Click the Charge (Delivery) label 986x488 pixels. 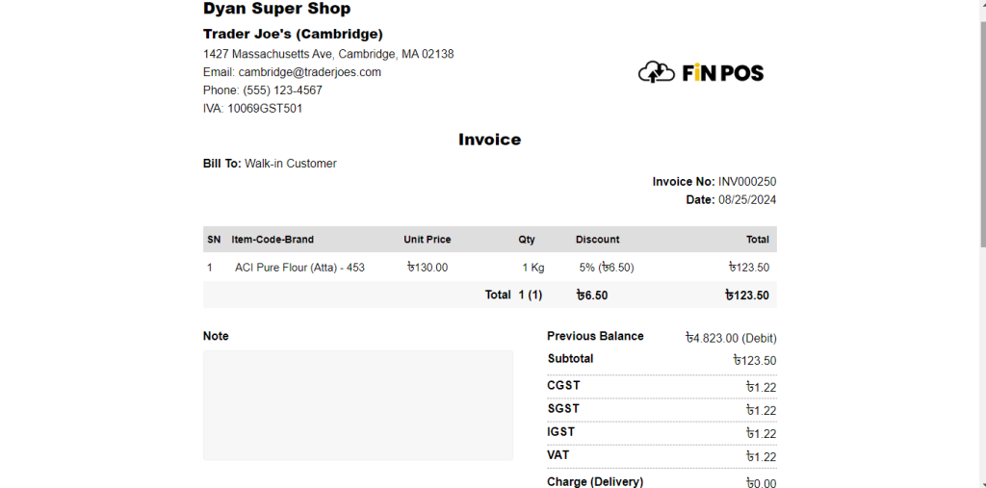[595, 481]
